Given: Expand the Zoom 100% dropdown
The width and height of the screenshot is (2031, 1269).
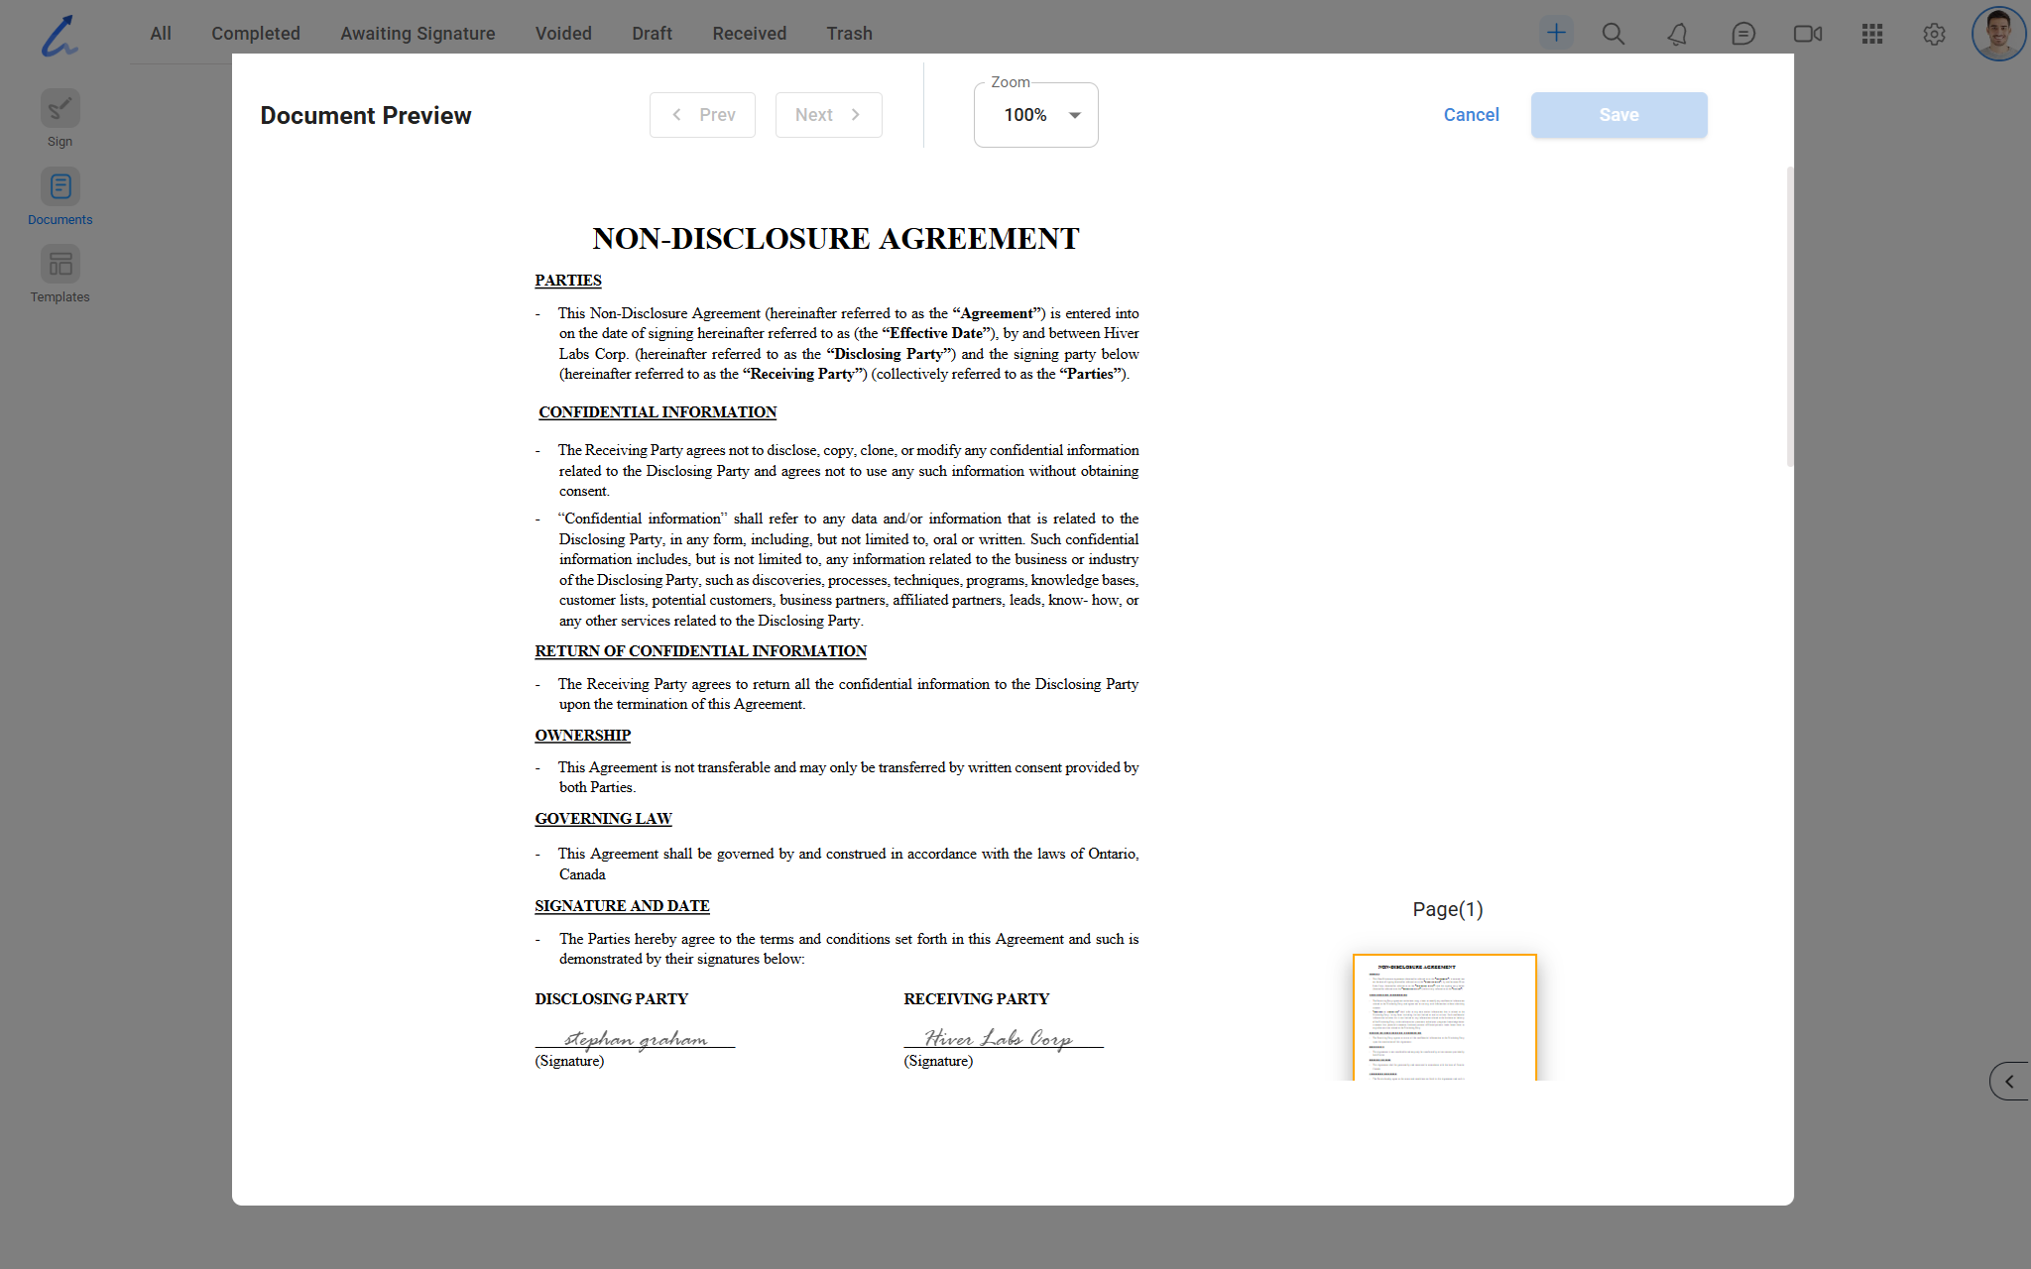Looking at the screenshot, I should pos(1036,115).
